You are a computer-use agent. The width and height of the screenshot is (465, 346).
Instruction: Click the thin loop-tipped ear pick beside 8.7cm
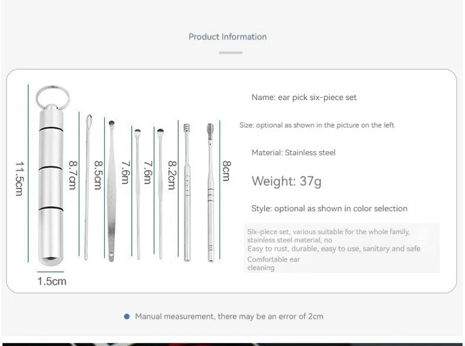87,188
